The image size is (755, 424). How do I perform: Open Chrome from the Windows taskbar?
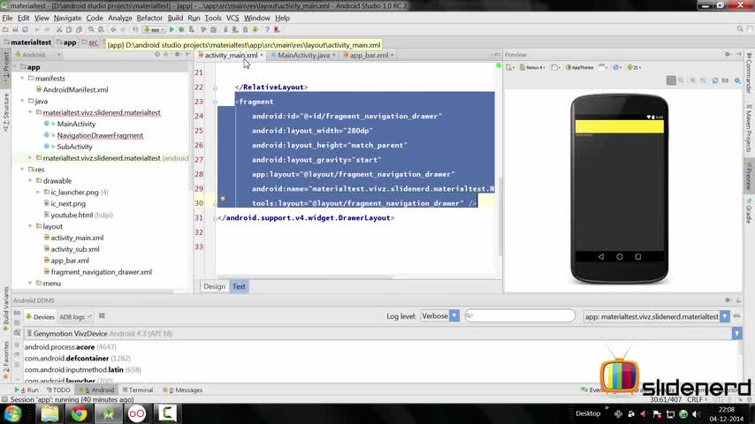click(x=79, y=413)
